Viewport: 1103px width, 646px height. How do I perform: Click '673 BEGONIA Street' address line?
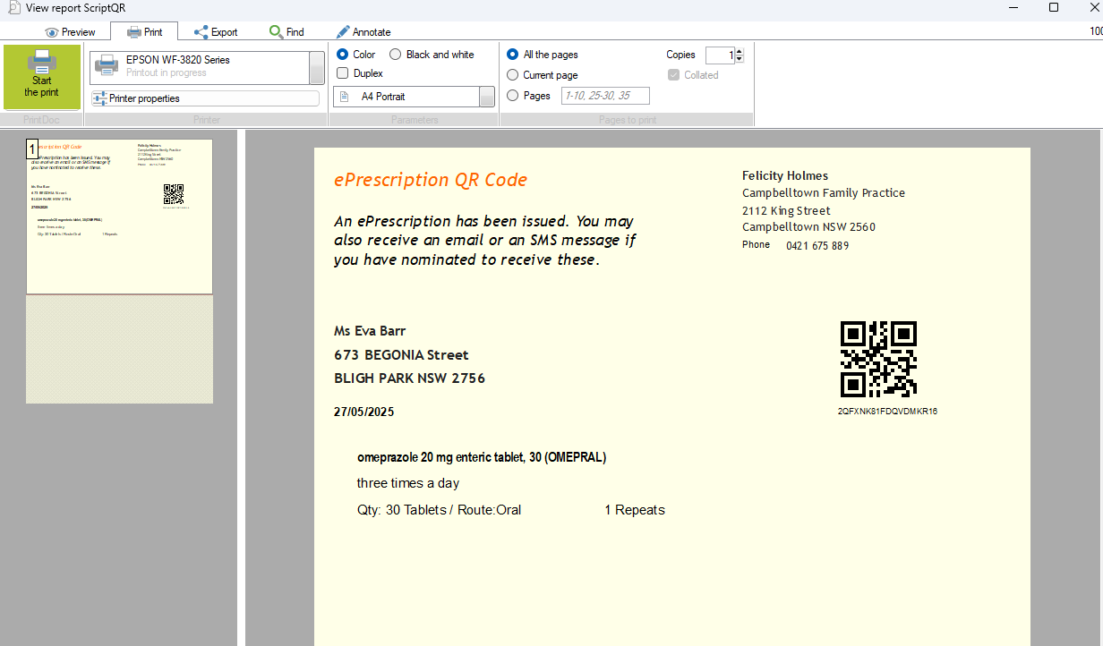pos(401,355)
